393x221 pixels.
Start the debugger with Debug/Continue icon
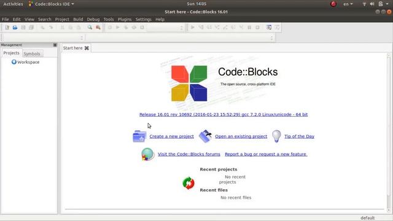[x=193, y=27]
